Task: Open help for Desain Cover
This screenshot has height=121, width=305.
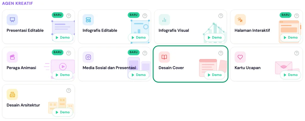Action: point(221,53)
